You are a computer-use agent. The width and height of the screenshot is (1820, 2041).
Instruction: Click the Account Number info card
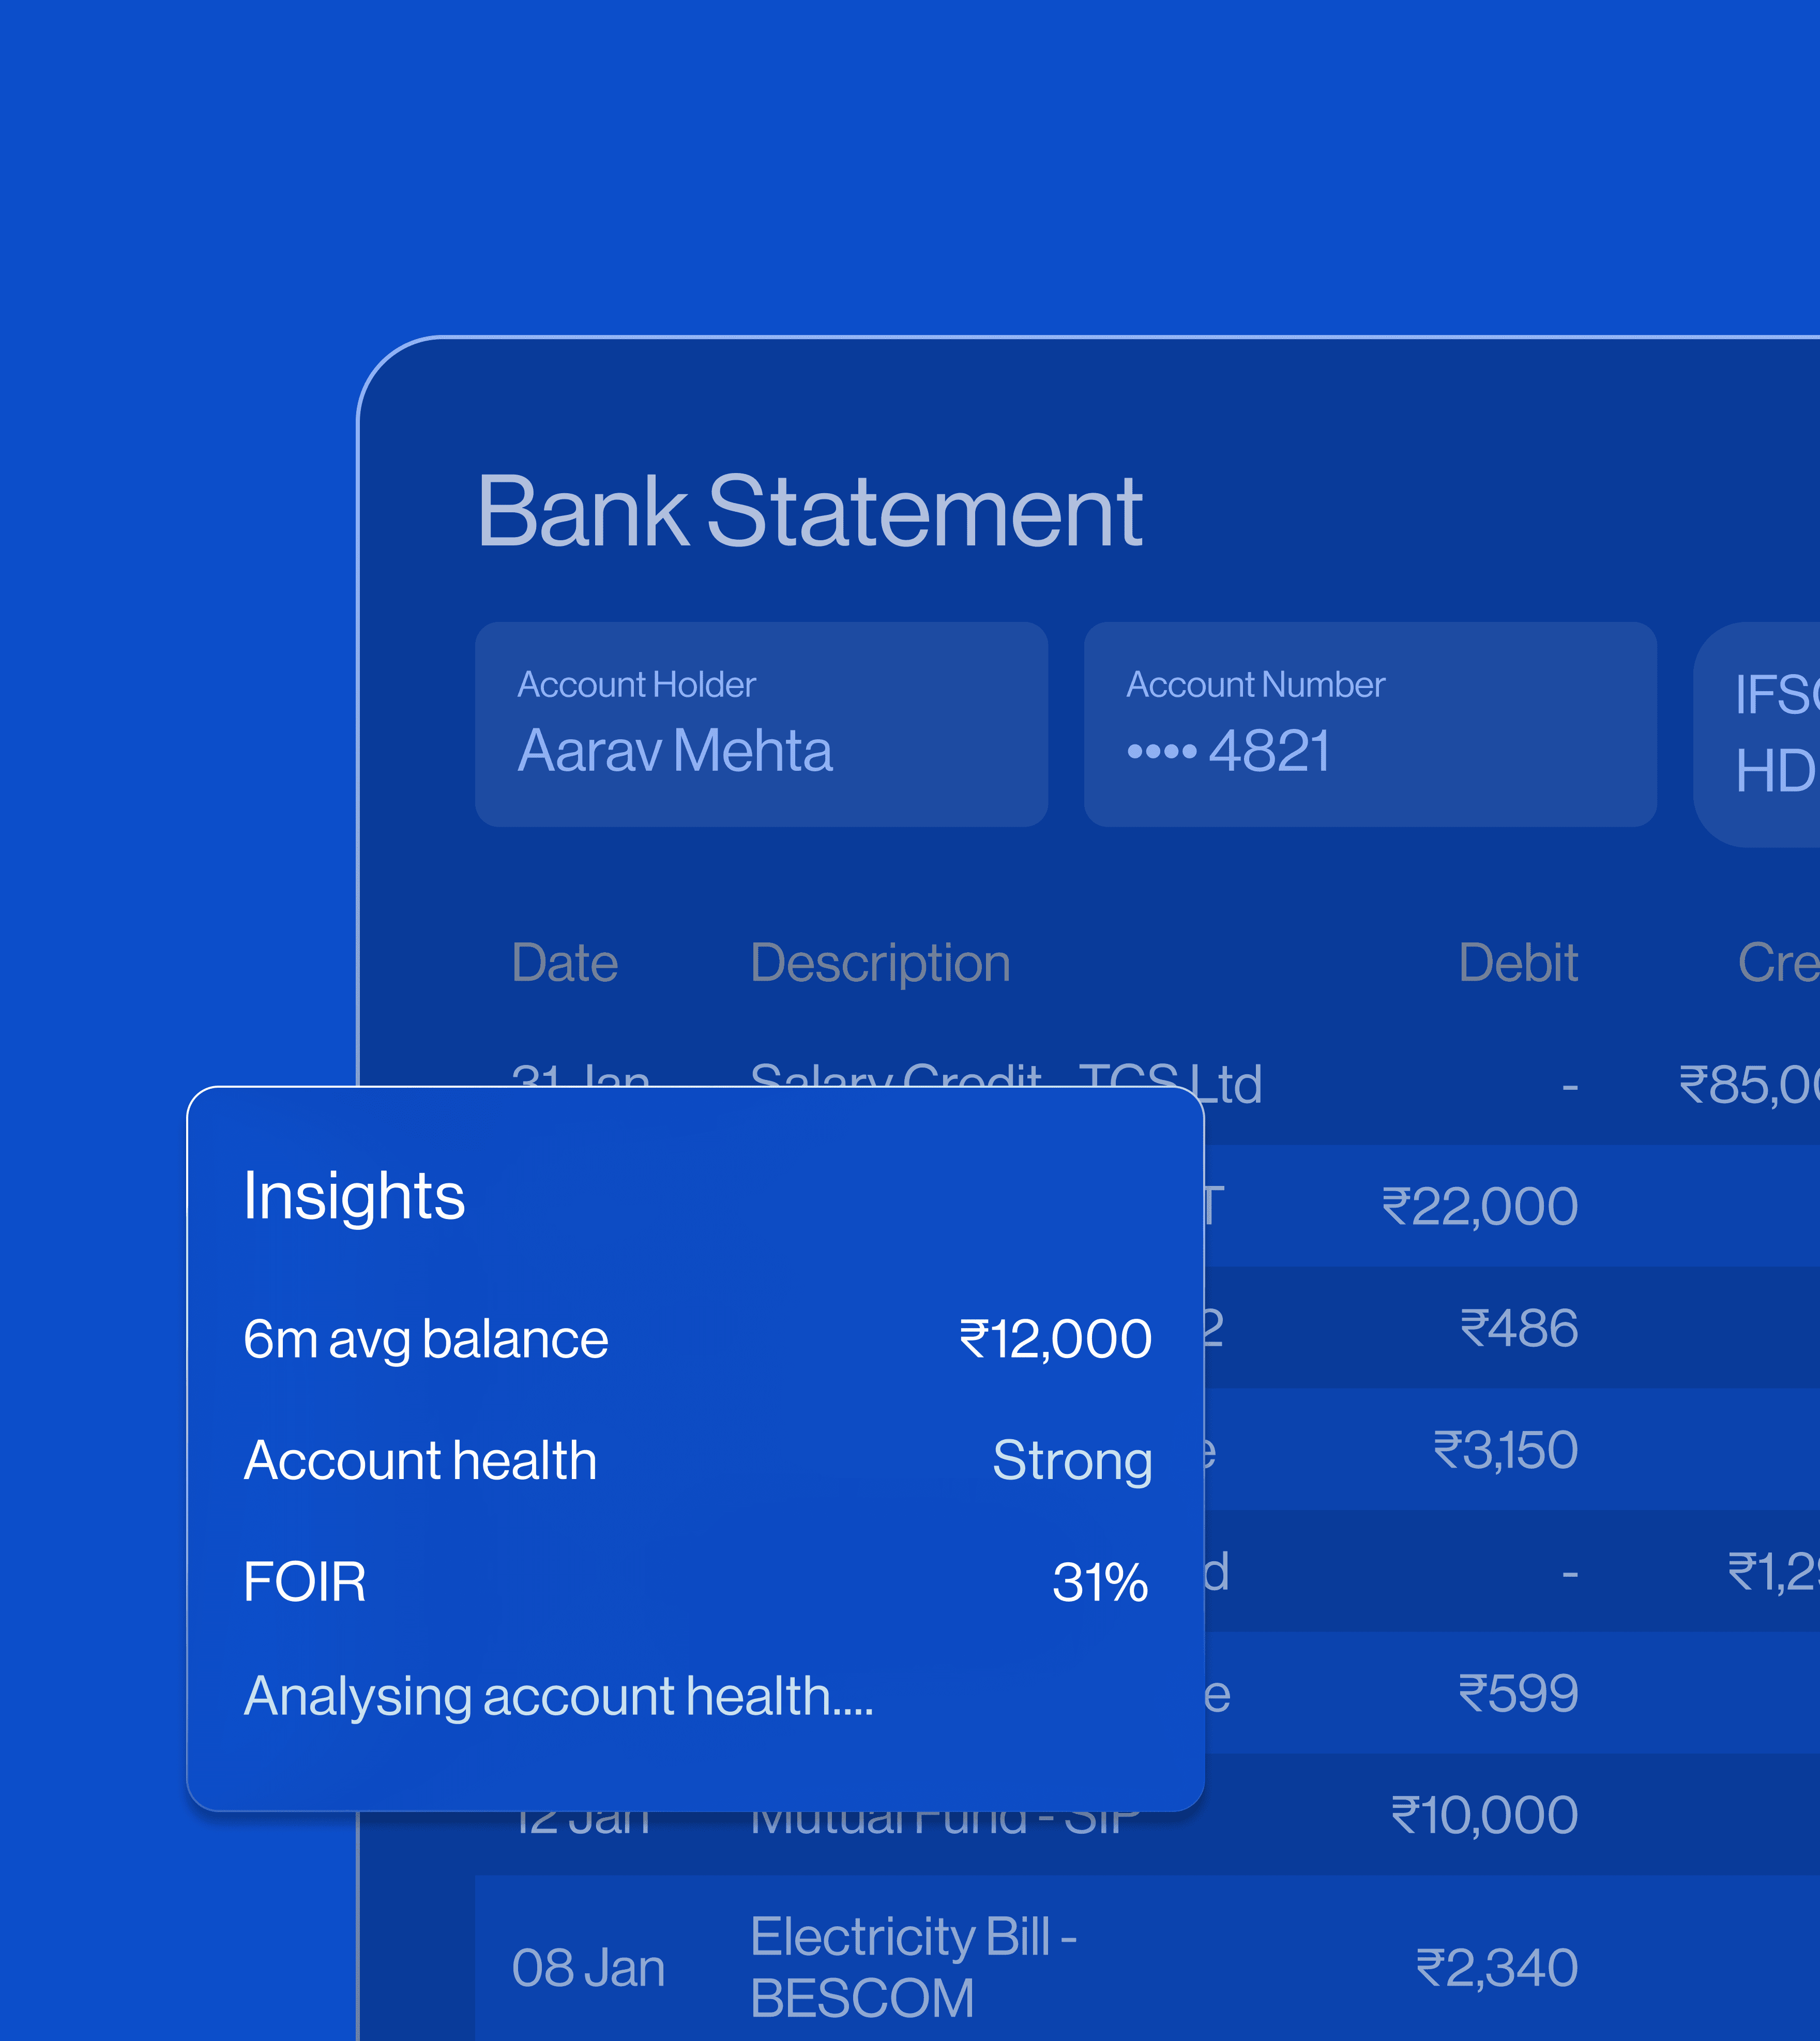[1370, 725]
